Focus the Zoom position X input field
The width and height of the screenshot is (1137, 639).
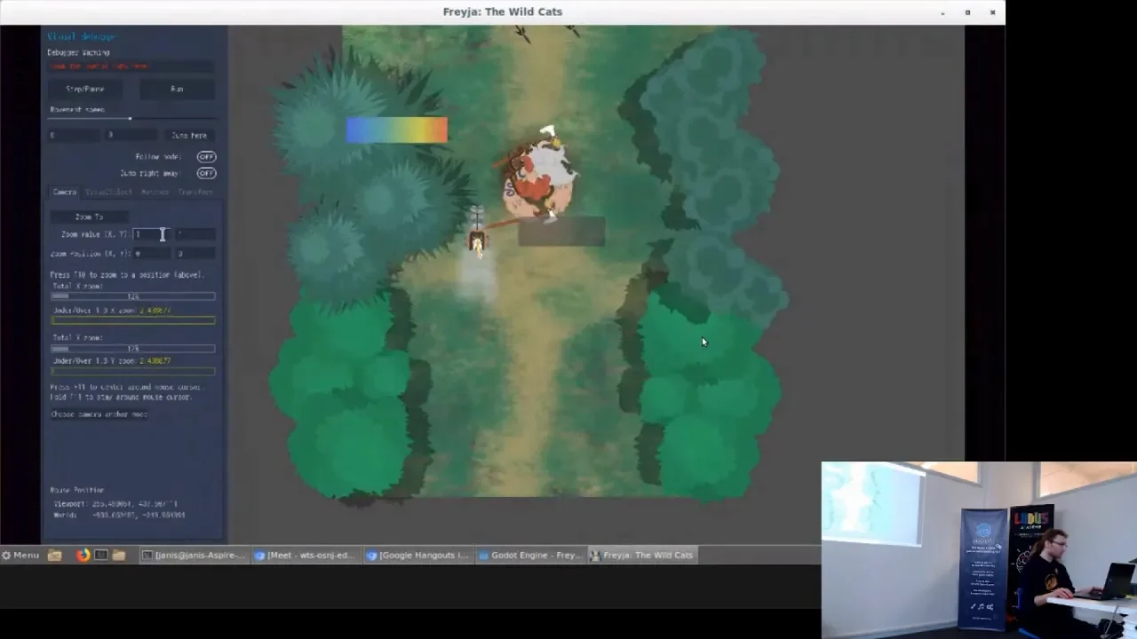click(x=152, y=254)
